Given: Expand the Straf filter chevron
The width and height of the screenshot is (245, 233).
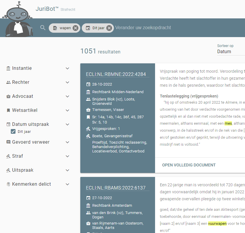Looking at the screenshot, I should tap(67, 156).
